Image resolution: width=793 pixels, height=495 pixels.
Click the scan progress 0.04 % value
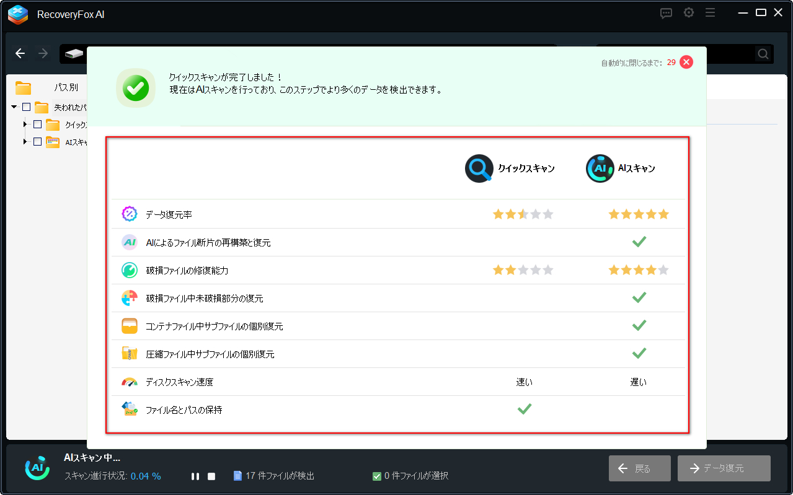146,476
